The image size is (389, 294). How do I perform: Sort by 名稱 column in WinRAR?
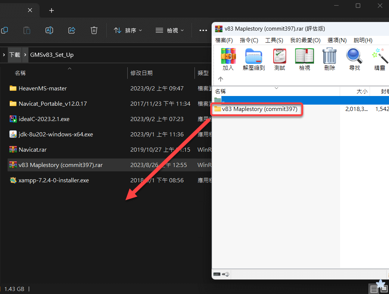220,92
